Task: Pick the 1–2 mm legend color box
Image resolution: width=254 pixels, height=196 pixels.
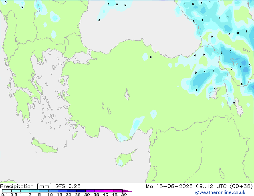Action: point(25,191)
